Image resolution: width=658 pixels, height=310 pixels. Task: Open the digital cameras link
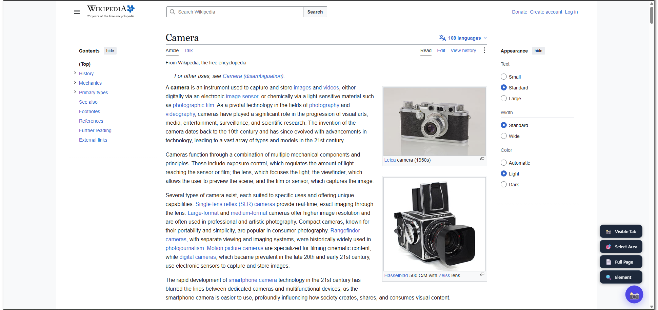coord(198,257)
